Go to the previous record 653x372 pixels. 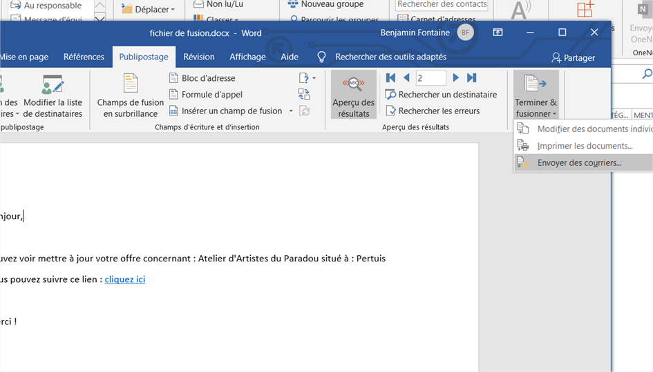(406, 78)
